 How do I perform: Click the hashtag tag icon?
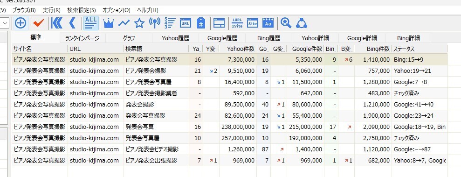click(x=201, y=23)
